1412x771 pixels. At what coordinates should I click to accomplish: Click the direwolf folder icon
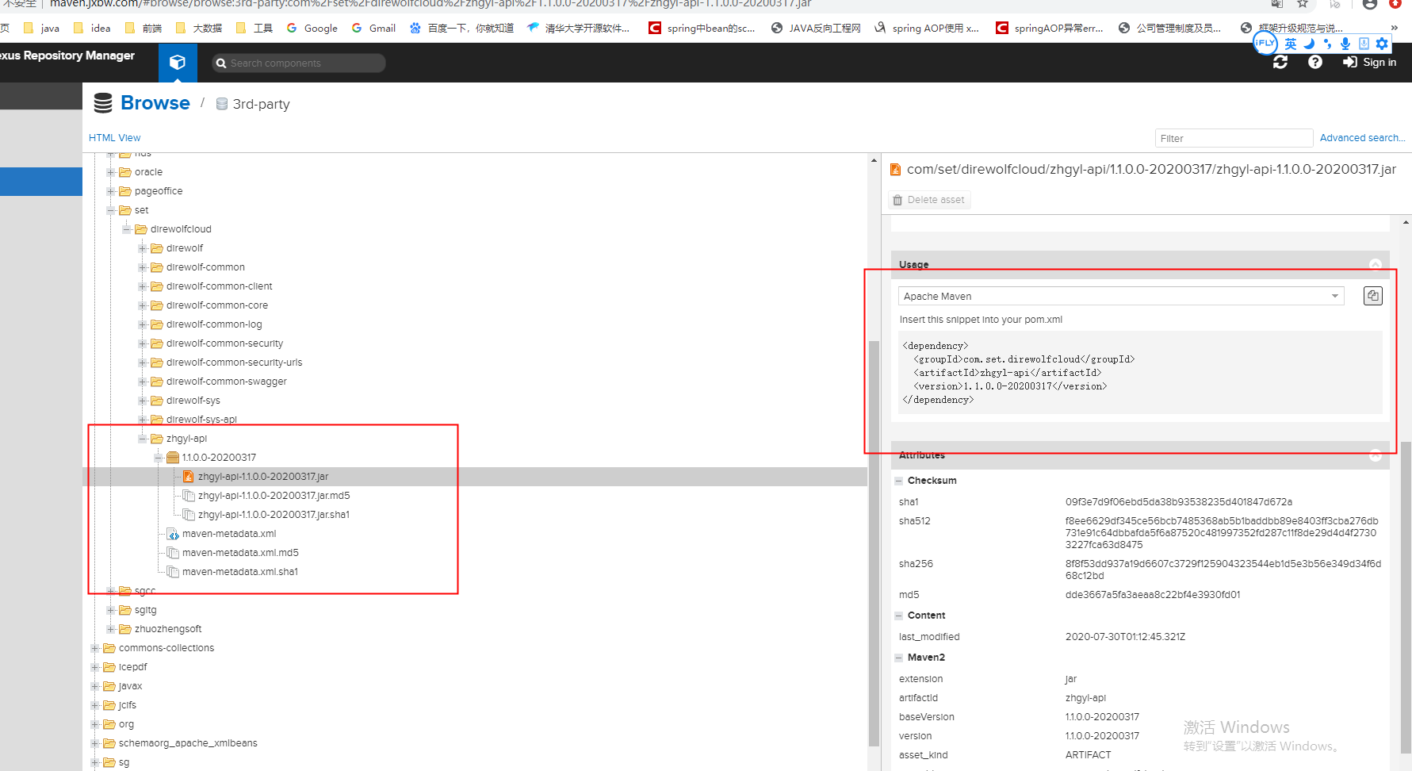click(x=157, y=248)
